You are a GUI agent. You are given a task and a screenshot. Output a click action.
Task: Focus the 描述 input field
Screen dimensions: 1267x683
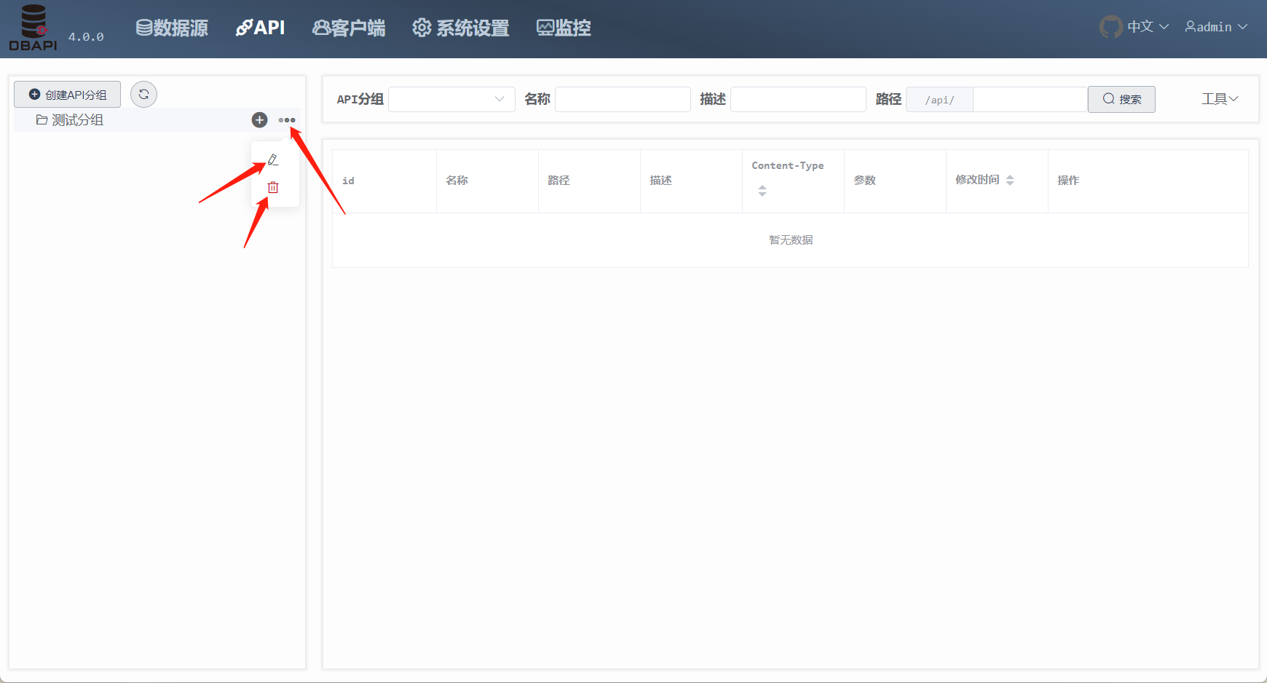(798, 99)
